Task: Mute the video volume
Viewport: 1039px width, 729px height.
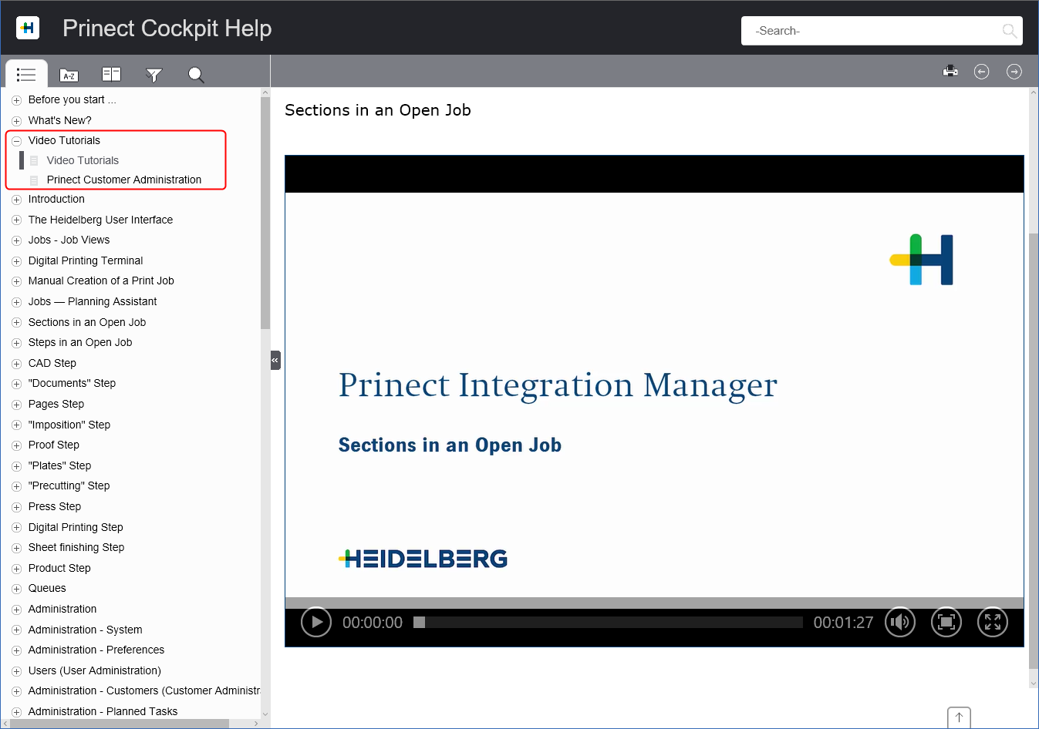Action: point(899,622)
